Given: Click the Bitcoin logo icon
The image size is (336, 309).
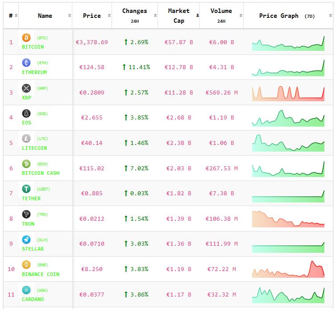Looking at the screenshot, I should (26, 37).
